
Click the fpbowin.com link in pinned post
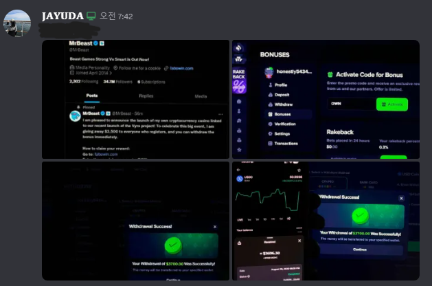pos(106,155)
